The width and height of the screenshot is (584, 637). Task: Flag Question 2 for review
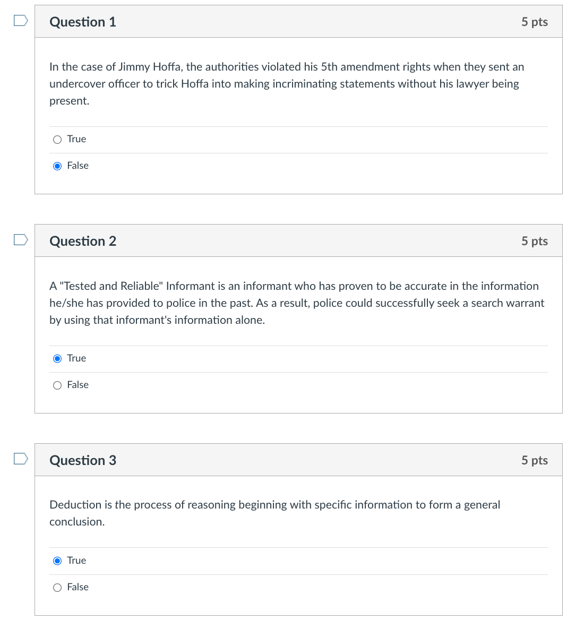pyautogui.click(x=19, y=239)
